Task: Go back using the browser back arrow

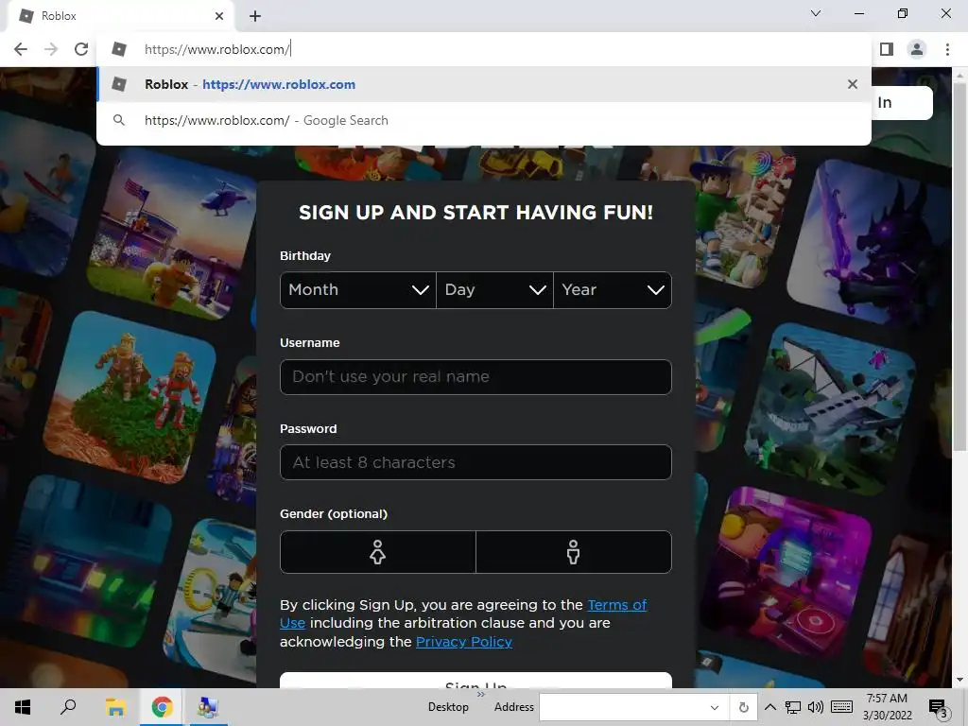Action: click(x=21, y=49)
